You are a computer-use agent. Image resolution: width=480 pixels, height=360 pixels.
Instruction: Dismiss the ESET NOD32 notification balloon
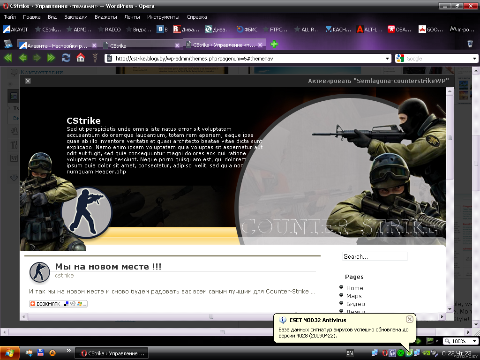tap(410, 319)
